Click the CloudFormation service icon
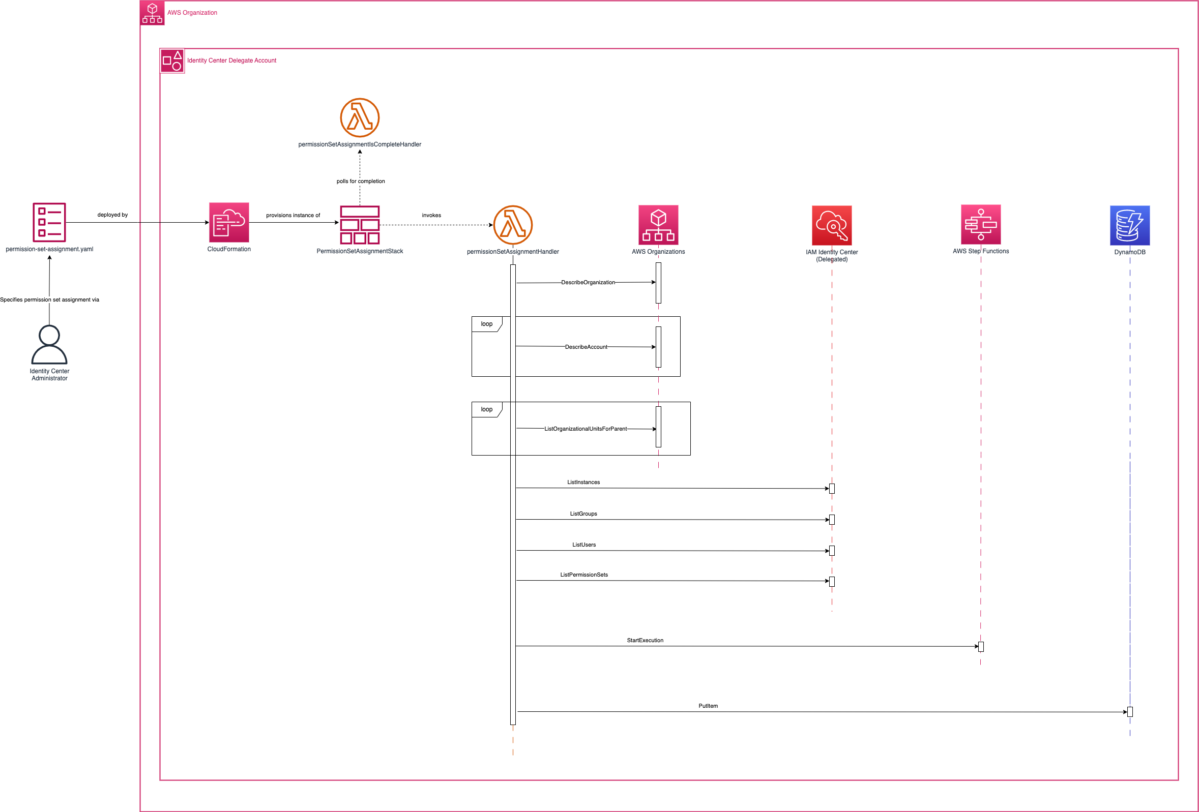 pos(228,222)
